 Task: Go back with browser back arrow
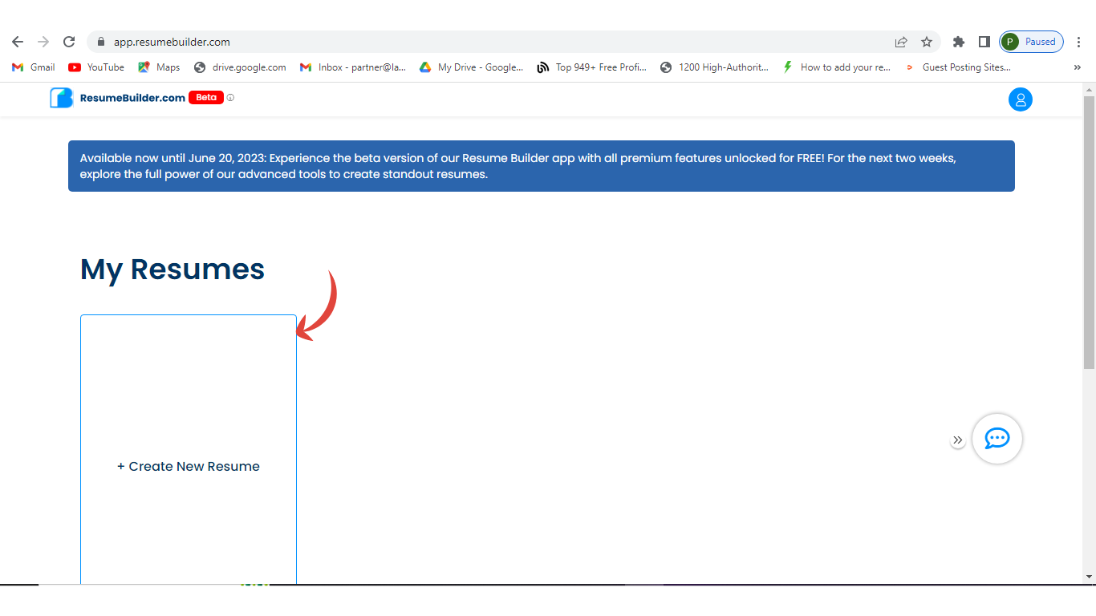pyautogui.click(x=18, y=42)
